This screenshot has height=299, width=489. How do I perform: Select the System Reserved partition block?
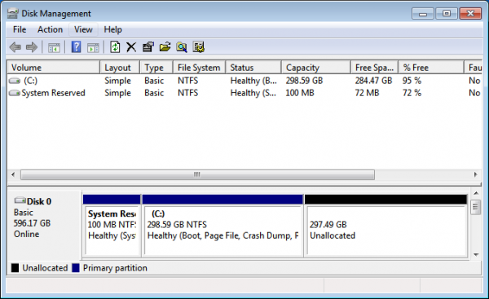point(112,226)
